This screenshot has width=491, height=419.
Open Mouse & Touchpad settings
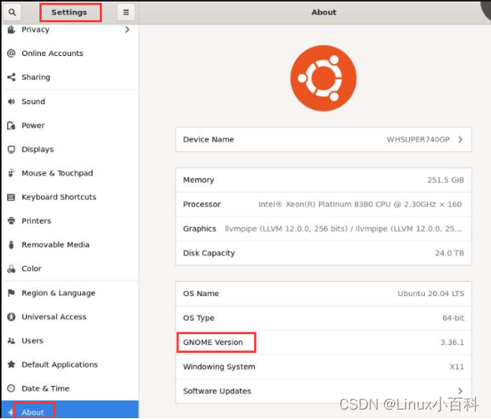pyautogui.click(x=70, y=173)
